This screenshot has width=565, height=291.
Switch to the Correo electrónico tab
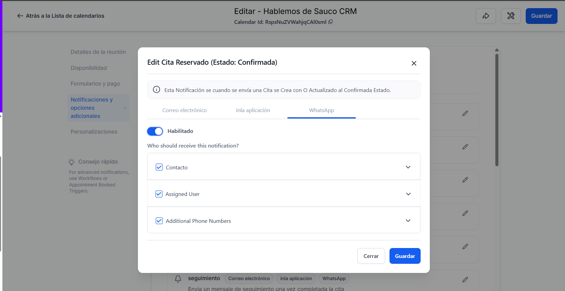(x=184, y=110)
